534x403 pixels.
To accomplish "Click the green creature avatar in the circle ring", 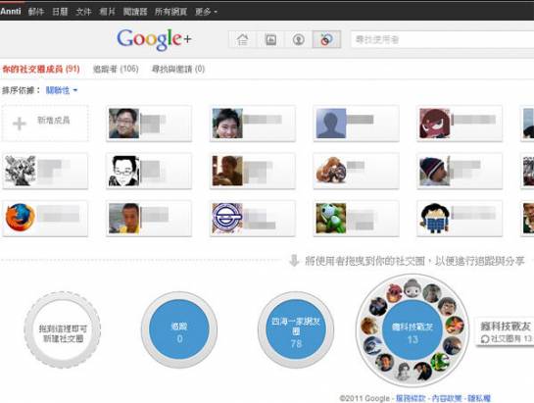I will coord(440,362).
